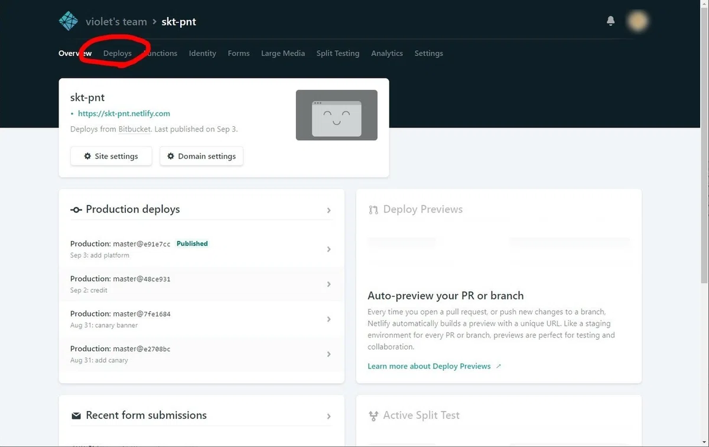
Task: Switch to the Deploys tab
Action: (118, 53)
